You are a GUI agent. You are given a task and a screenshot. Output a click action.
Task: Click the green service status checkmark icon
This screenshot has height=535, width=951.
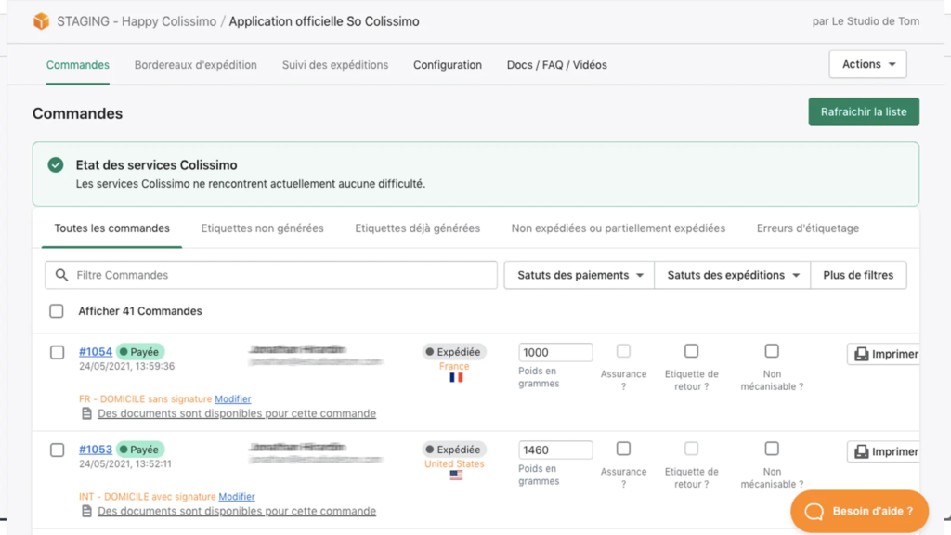(x=56, y=165)
